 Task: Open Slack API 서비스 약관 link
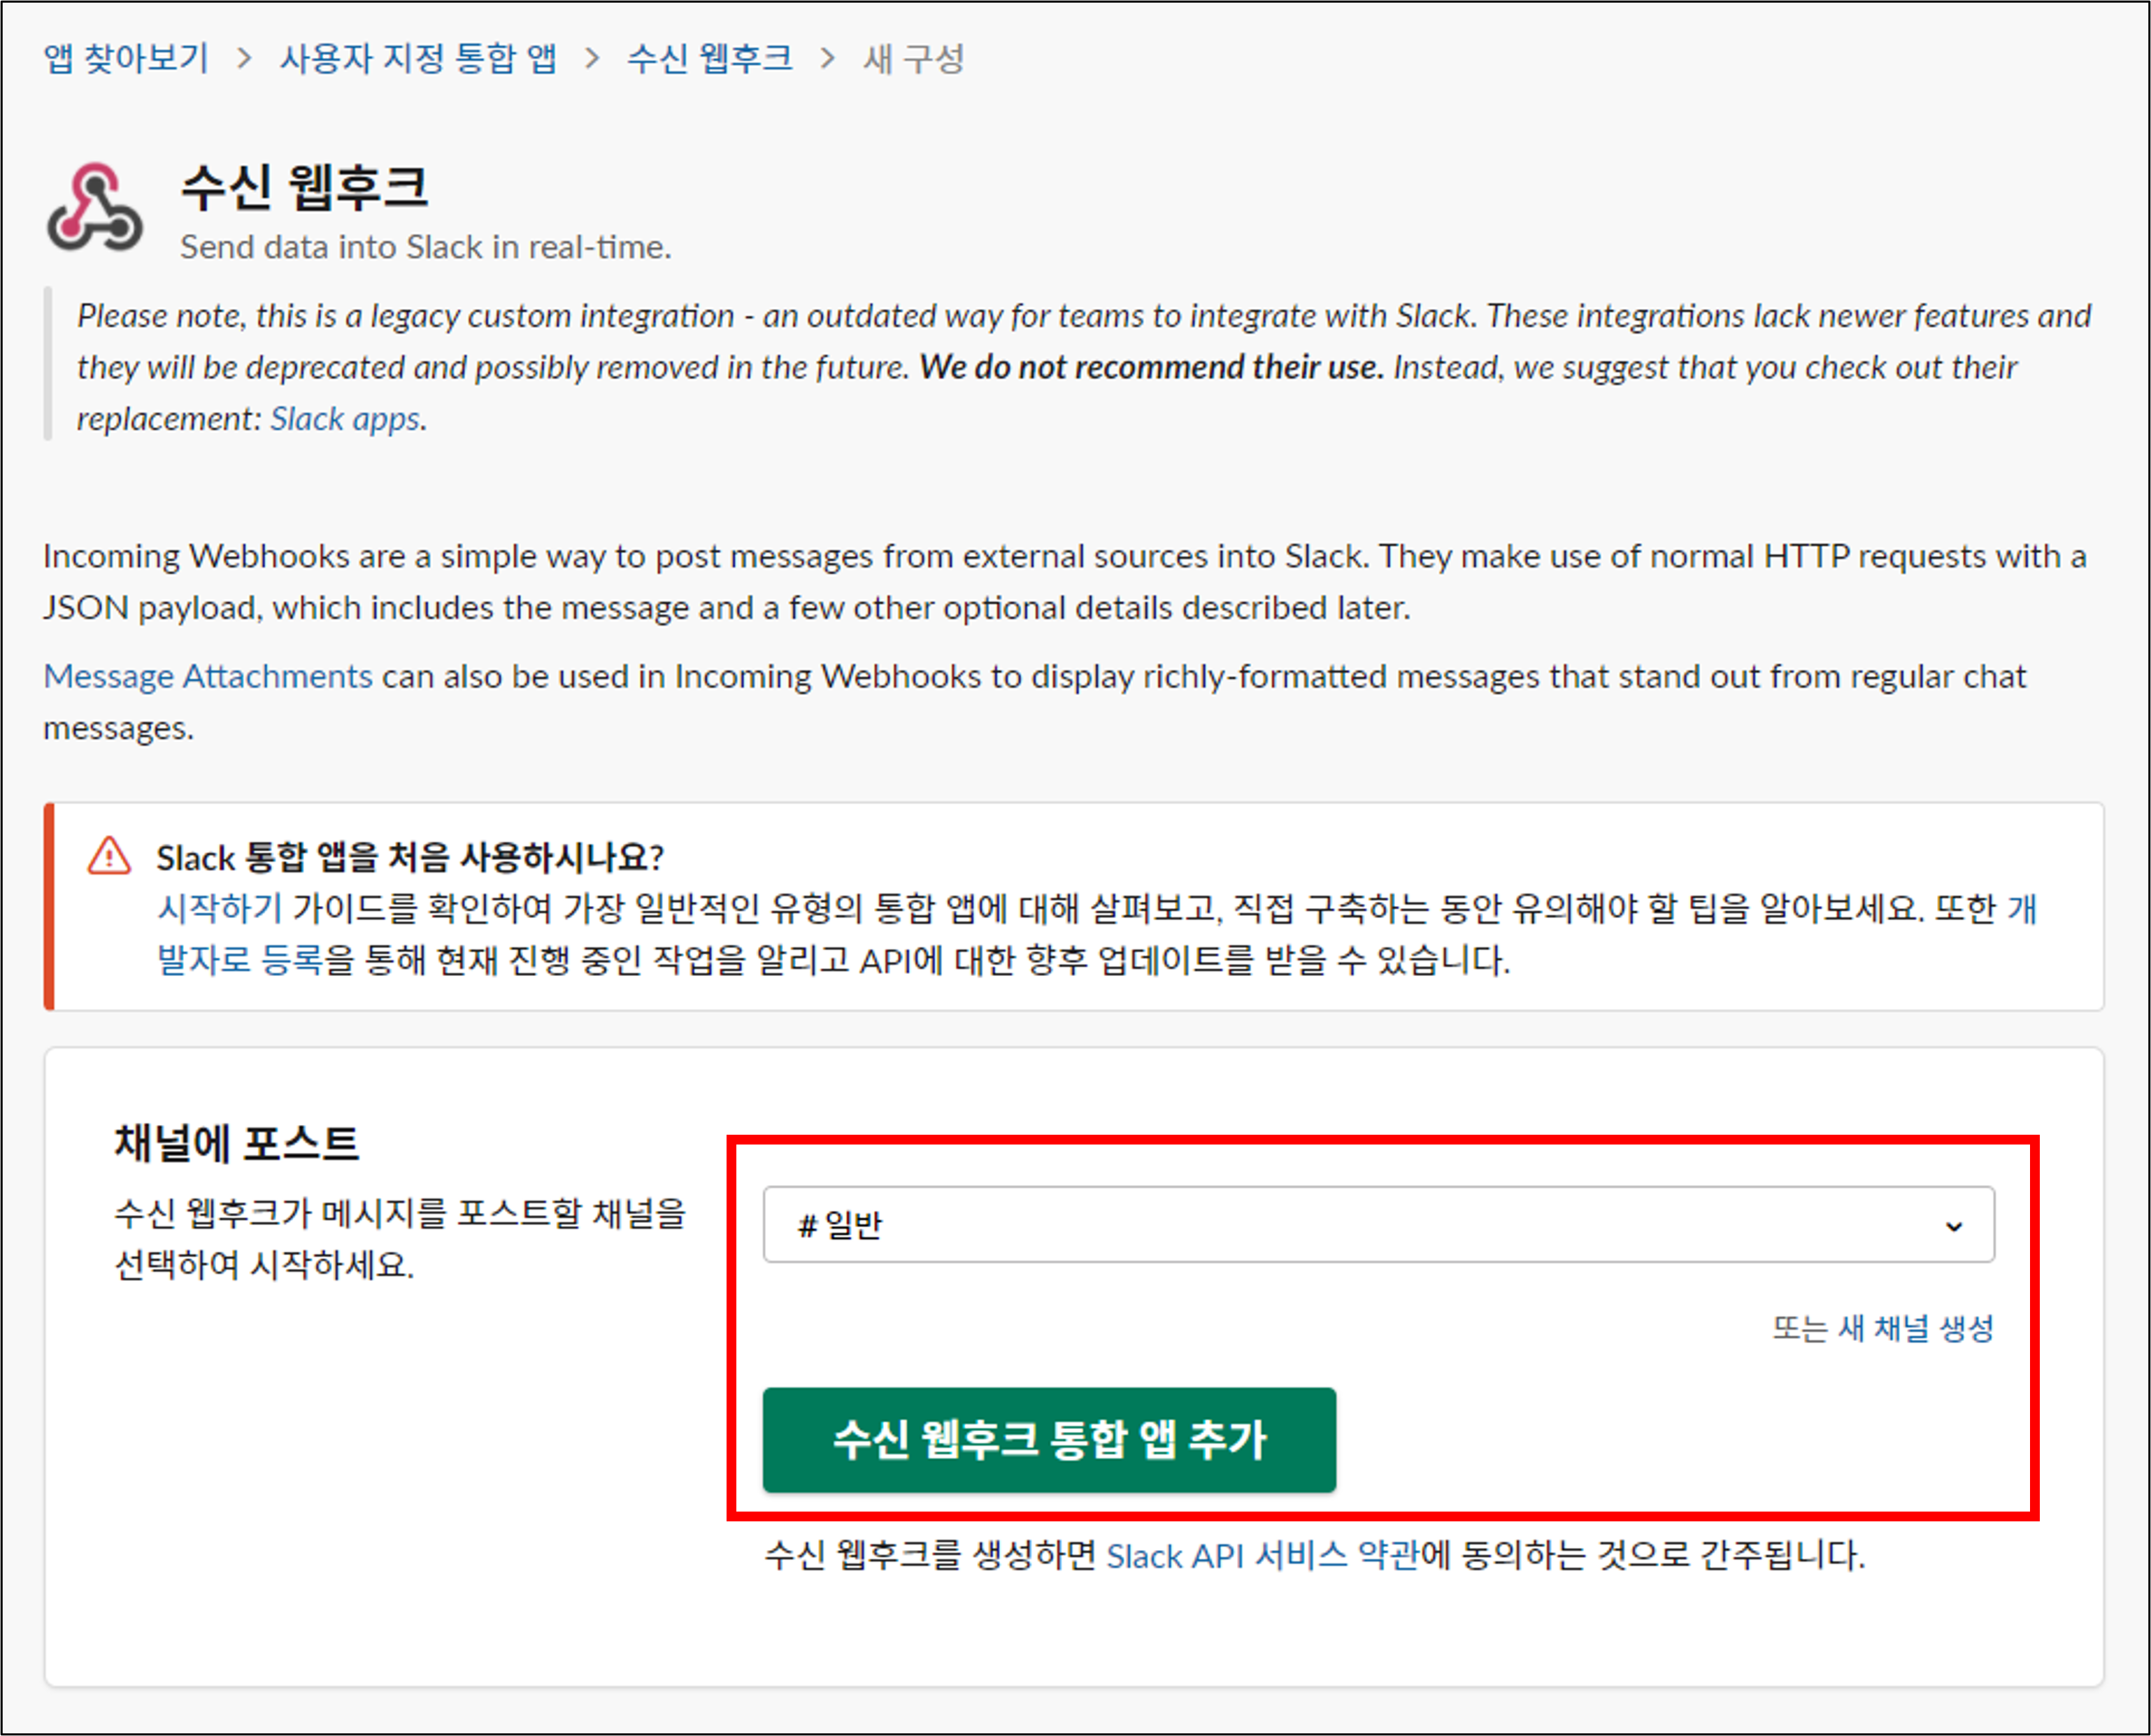point(1262,1556)
